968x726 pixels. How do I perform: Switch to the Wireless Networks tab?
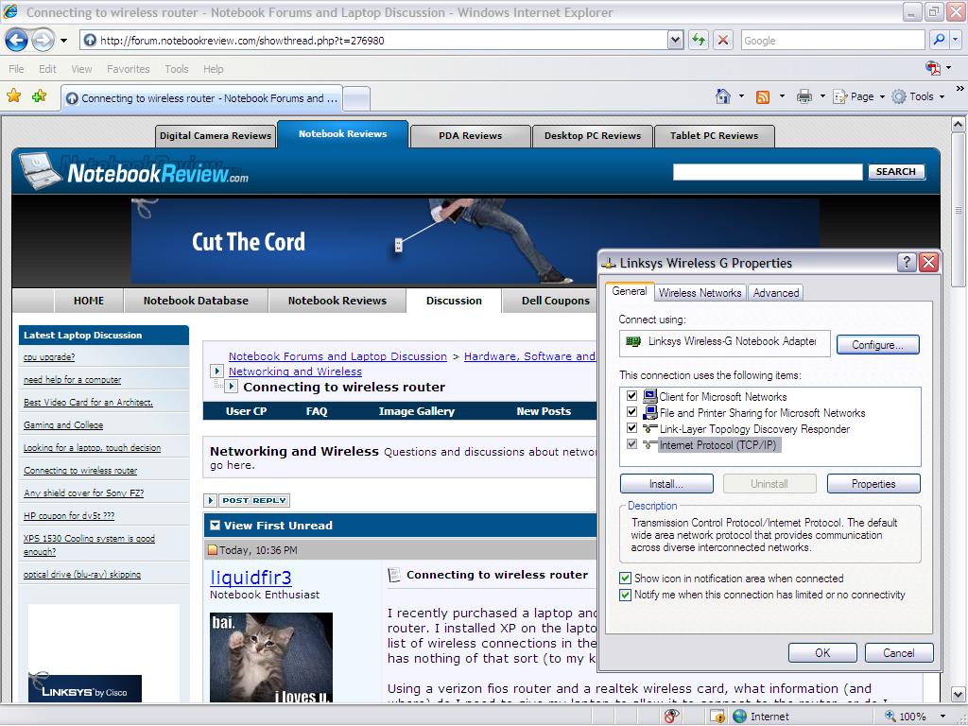click(700, 293)
